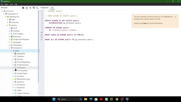The height and width of the screenshot is (102, 181).
Task: Click the Query Tool toolbar icon
Action: (x=23, y=8)
